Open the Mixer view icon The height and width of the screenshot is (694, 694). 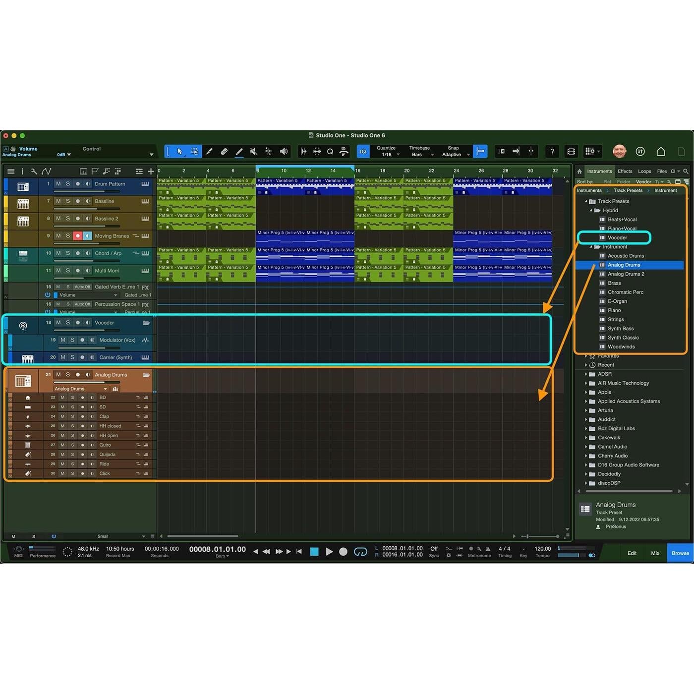point(655,553)
